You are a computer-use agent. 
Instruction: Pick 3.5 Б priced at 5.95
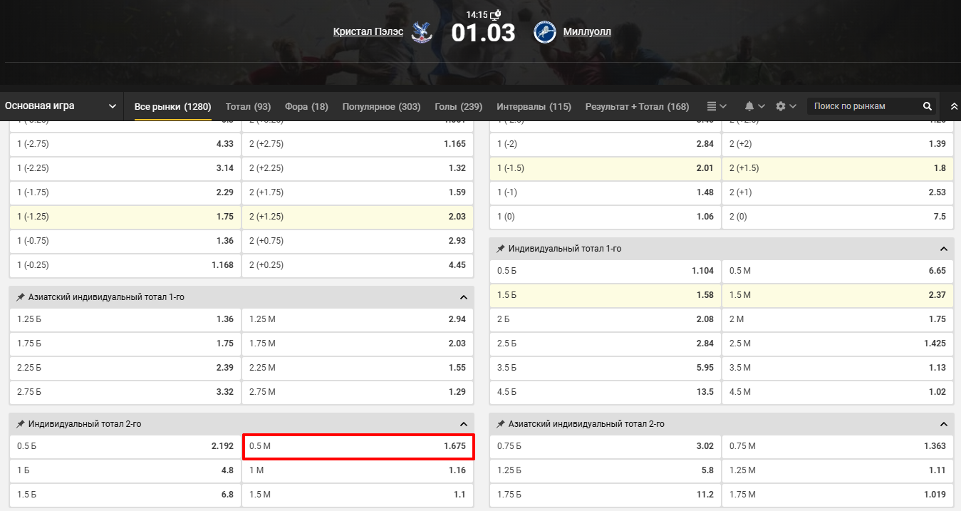point(606,368)
